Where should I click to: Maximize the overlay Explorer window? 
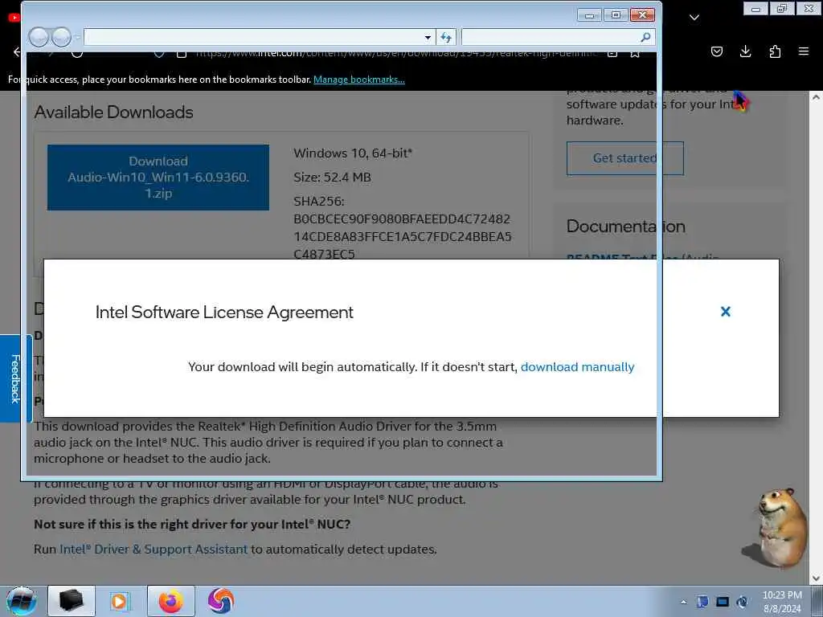pyautogui.click(x=616, y=15)
